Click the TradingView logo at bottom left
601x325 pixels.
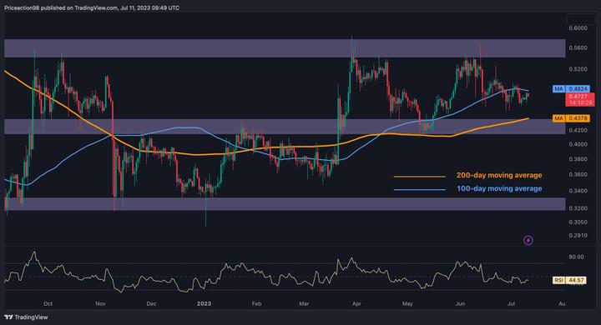[x=26, y=317]
